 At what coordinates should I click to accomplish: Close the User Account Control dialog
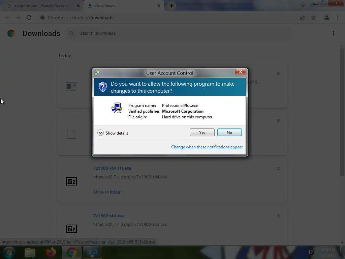(x=241, y=71)
